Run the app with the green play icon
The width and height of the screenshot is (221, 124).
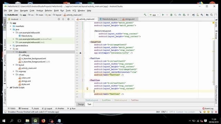point(163,15)
